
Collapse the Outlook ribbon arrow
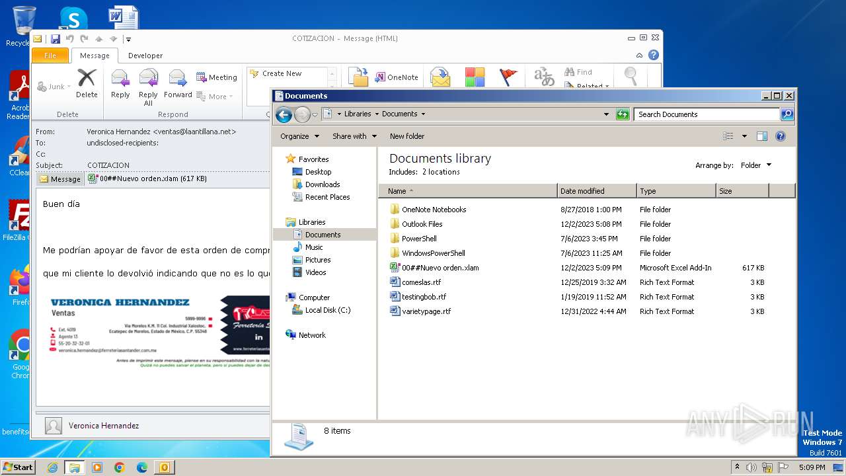639,56
